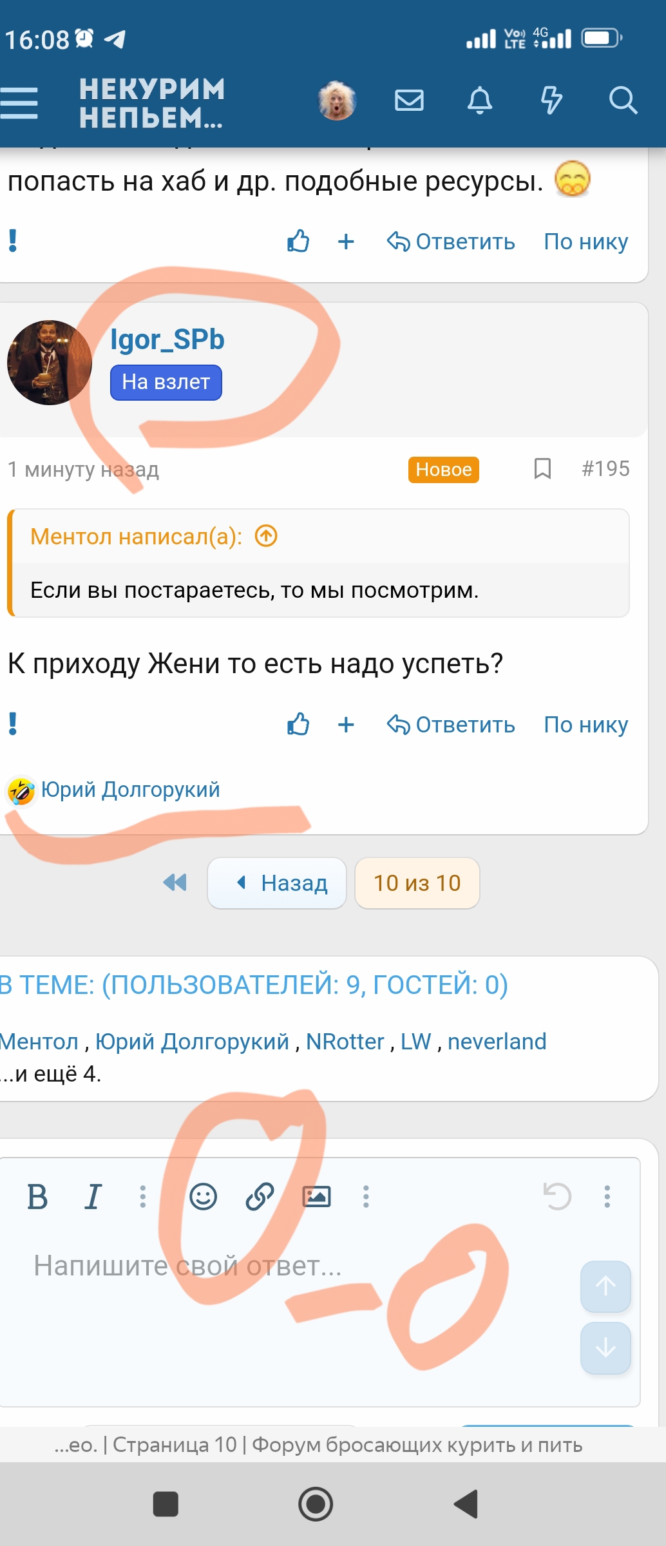This screenshot has width=666, height=1546.
Task: Open the hamburger navigation menu
Action: [19, 103]
